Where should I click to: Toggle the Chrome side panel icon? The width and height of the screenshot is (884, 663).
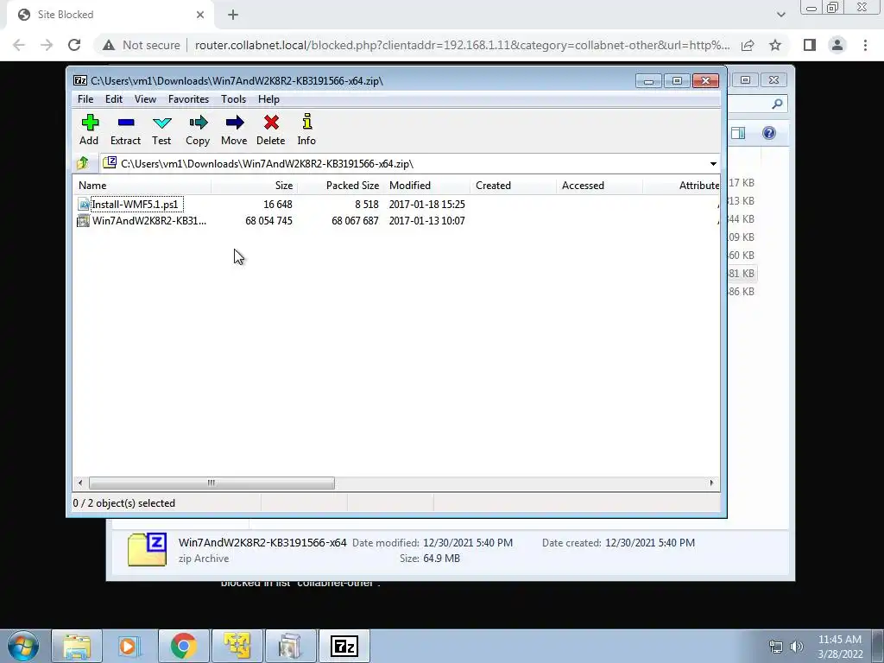point(810,45)
